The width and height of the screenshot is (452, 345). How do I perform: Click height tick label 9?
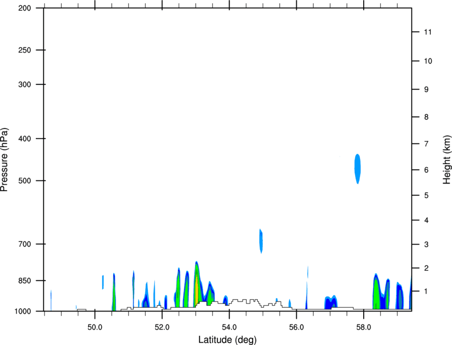coord(426,90)
